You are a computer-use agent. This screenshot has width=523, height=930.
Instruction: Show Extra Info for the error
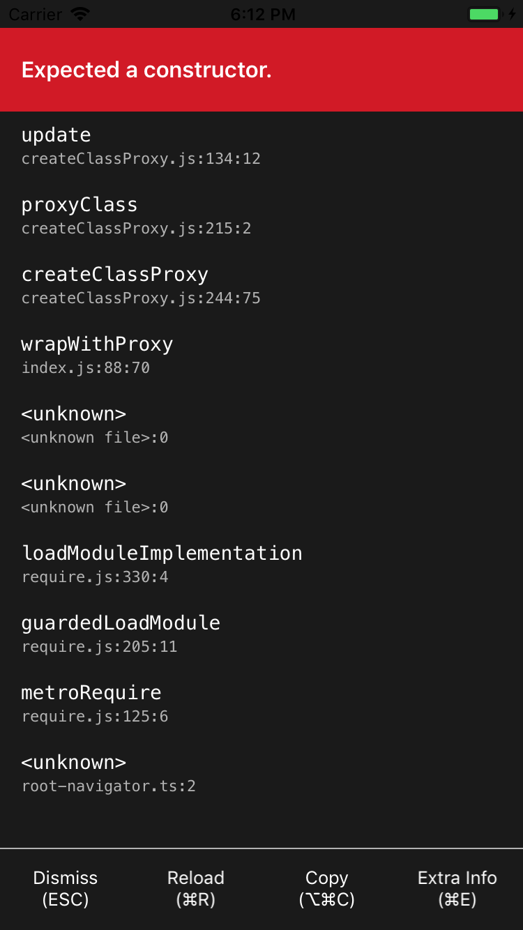(x=457, y=888)
